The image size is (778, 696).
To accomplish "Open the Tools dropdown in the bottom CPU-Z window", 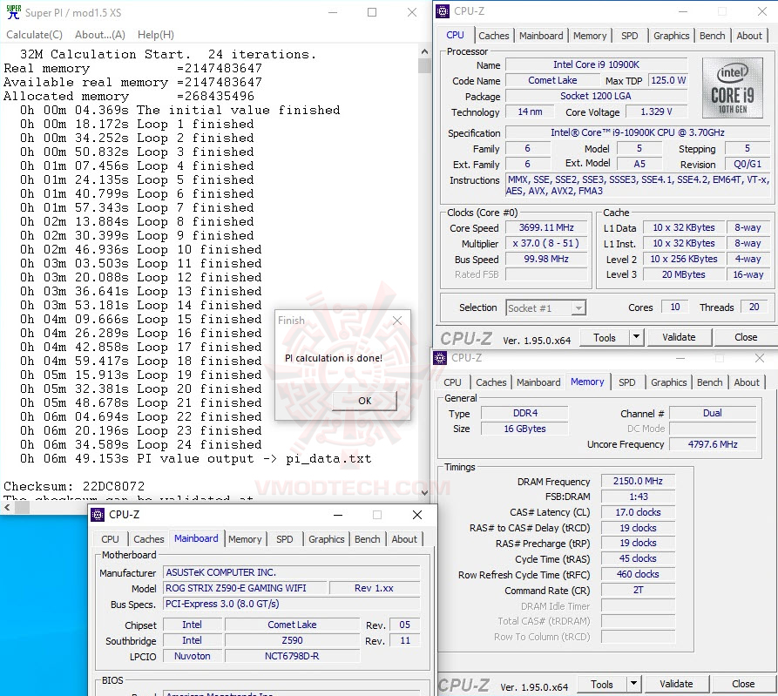I will click(634, 684).
